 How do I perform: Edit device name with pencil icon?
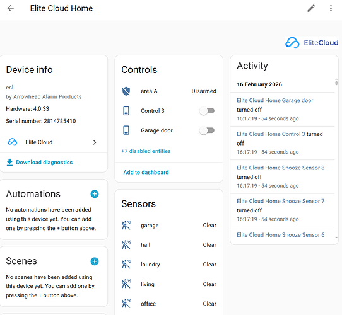point(311,8)
